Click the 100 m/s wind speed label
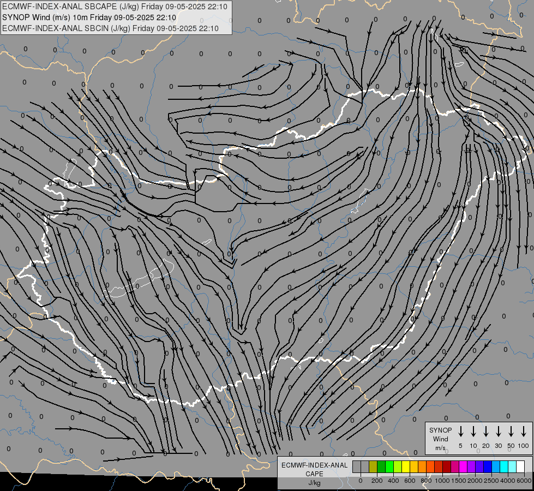Screen dimensions: 534x491 point(524,446)
